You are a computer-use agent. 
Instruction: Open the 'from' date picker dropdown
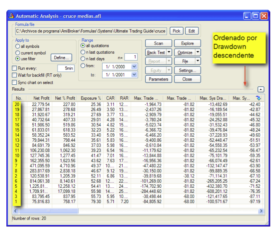[x=134, y=66]
